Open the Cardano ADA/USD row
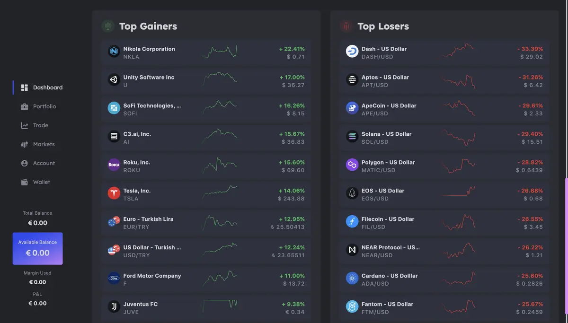 (444, 279)
